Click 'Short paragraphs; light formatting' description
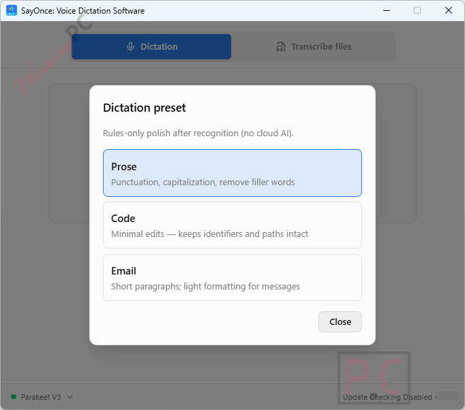 click(x=205, y=287)
